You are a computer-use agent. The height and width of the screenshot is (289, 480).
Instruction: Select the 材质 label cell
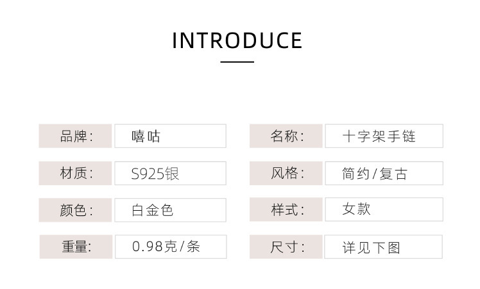tap(76, 173)
